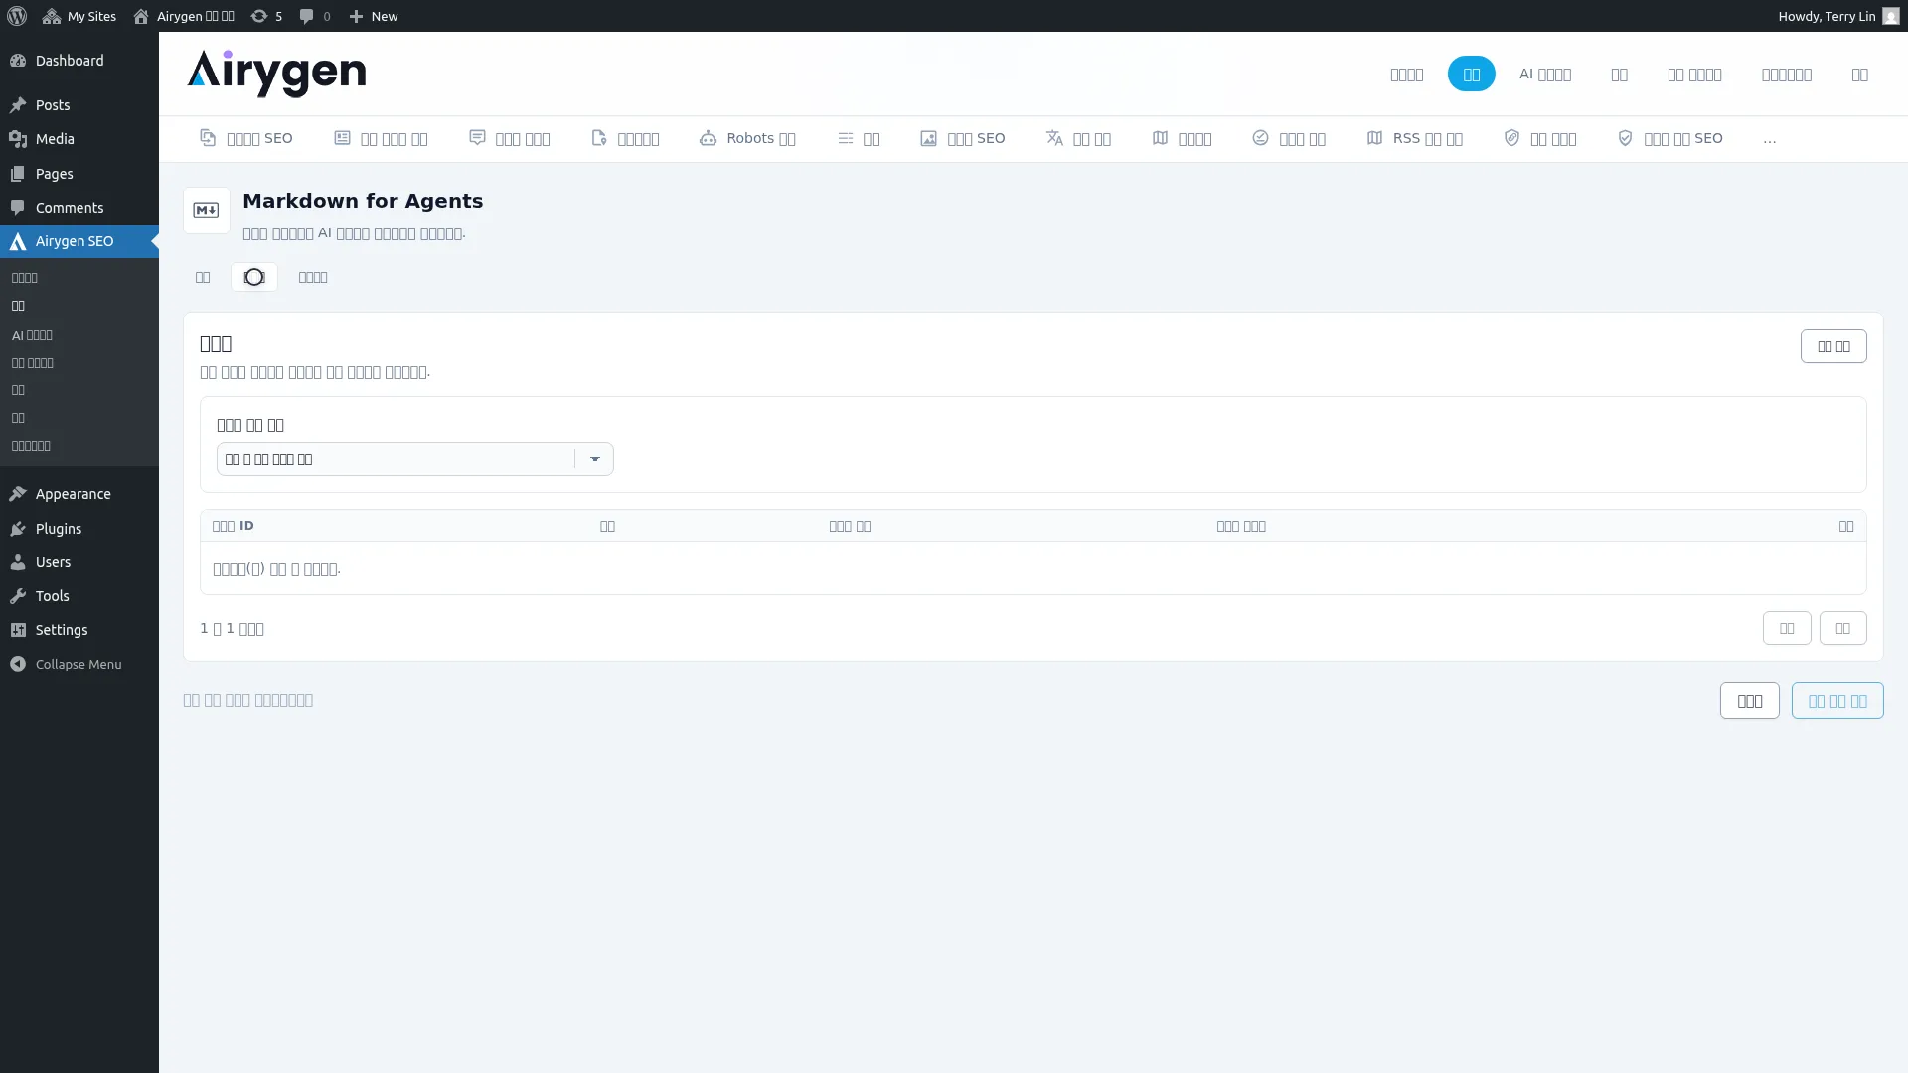The image size is (1908, 1073).
Task: Click the Markdown M↓ icon
Action: click(207, 211)
